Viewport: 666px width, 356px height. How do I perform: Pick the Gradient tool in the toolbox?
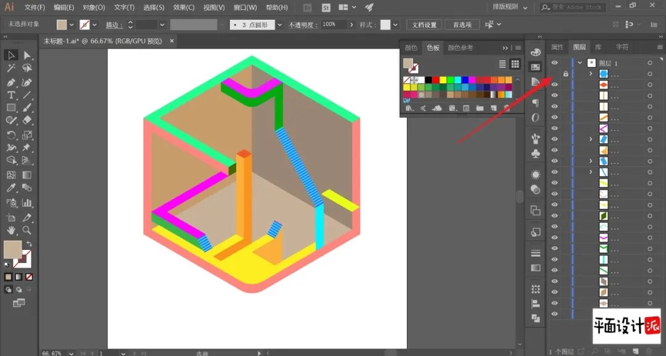tap(27, 175)
